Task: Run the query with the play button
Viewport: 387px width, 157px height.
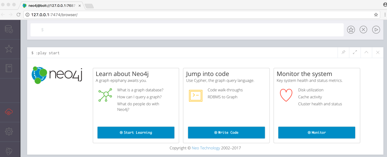Action: [376, 30]
